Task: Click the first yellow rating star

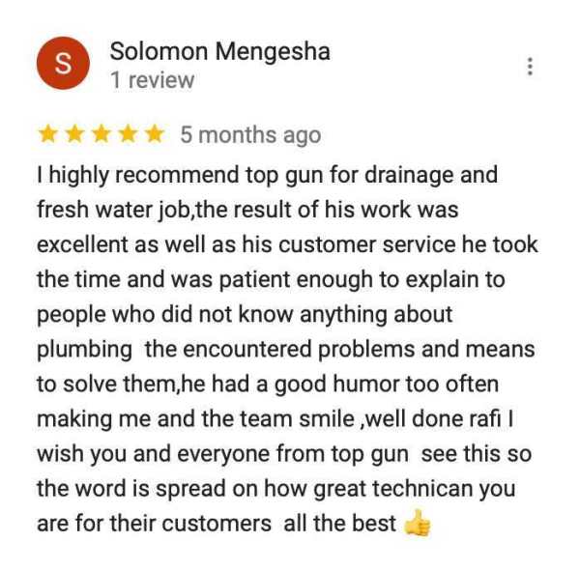Action: (x=48, y=134)
